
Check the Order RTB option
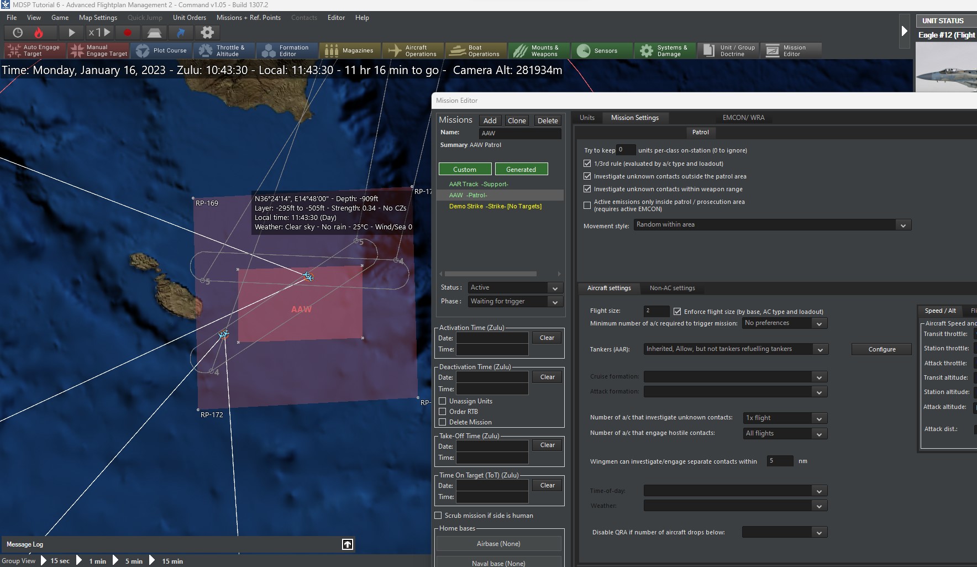443,412
